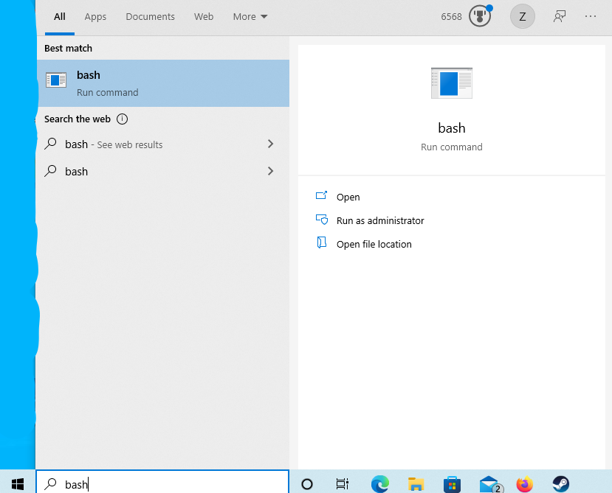The height and width of the screenshot is (493, 612).
Task: Launch Firefox from the taskbar
Action: [524, 484]
